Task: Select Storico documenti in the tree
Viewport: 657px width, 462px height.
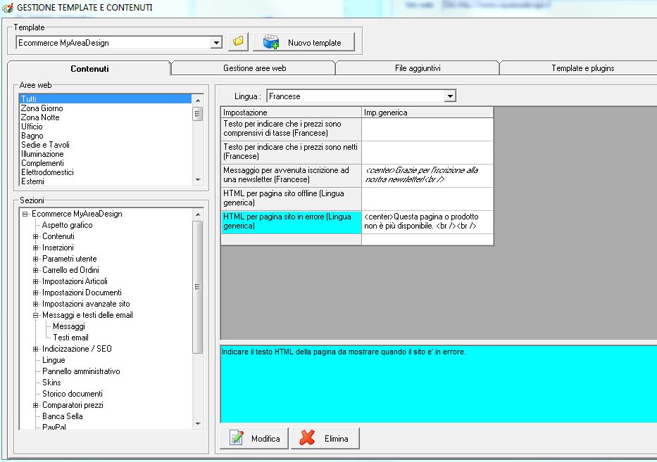Action: (72, 394)
